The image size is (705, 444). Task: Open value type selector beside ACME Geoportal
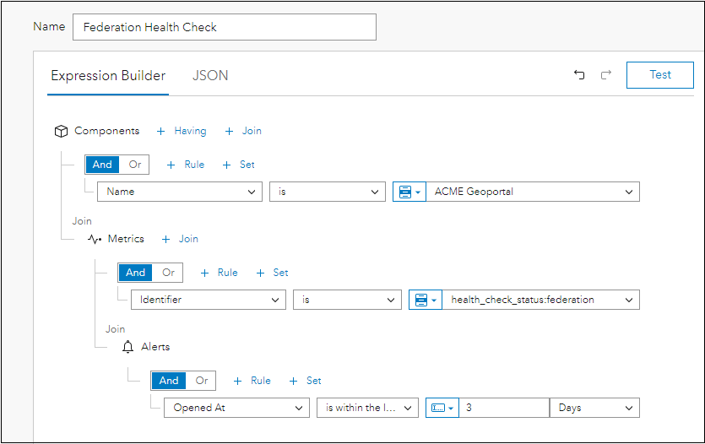[409, 192]
